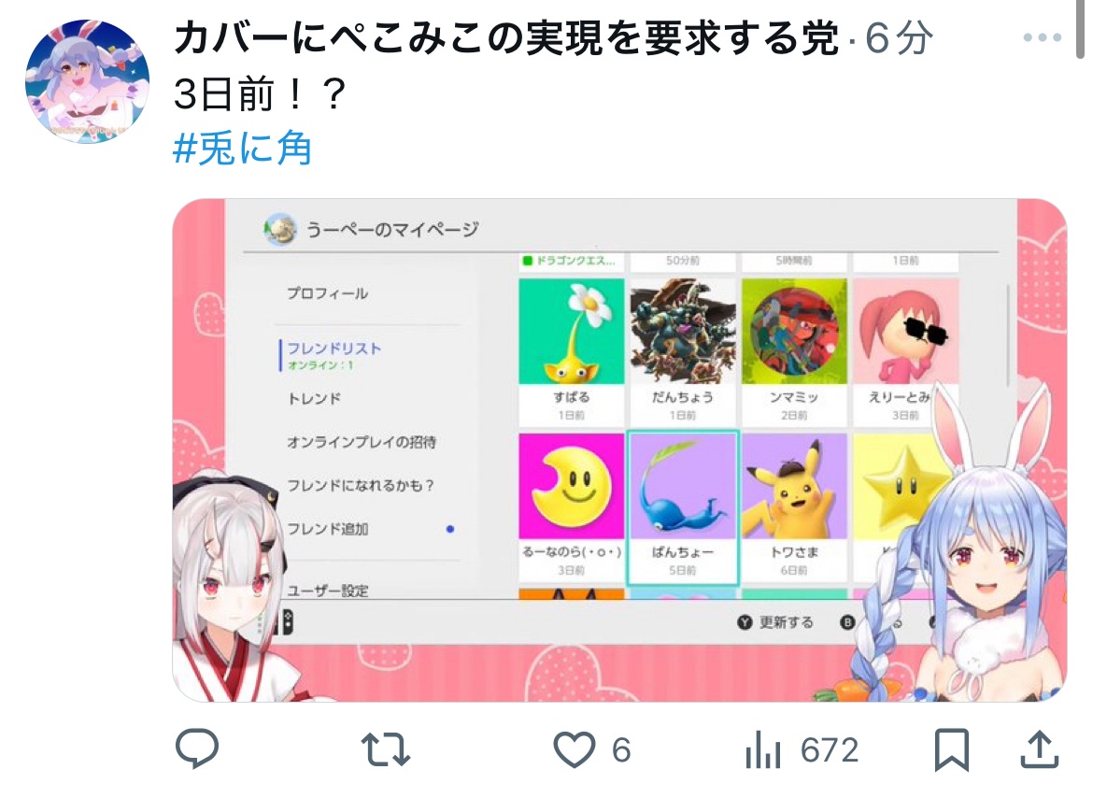Screen dimensions: 1093x798
Task: Open the poster's rabbit-girl profile avatar
Action: click(x=87, y=81)
